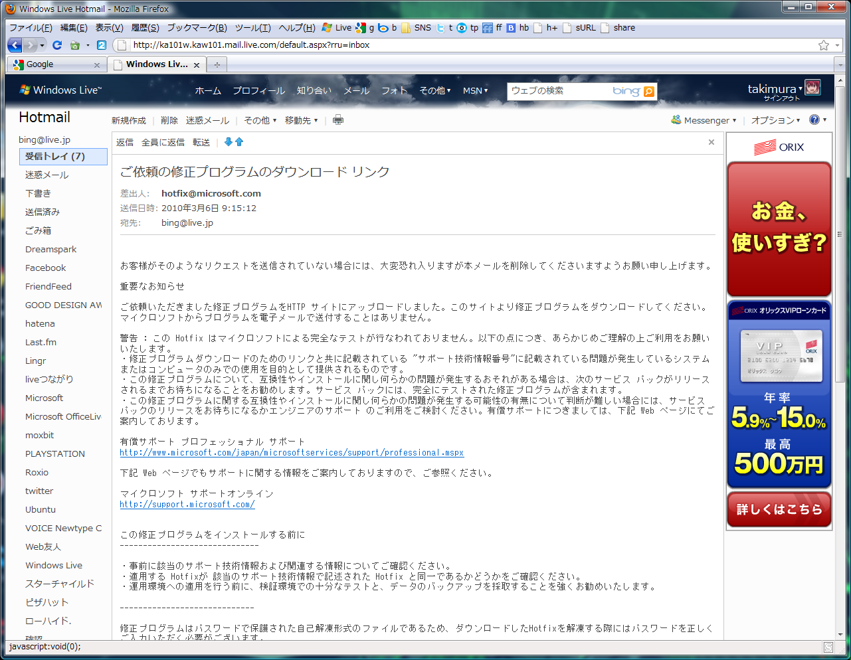Viewport: 851px width, 660px height.
Task: Click 返信 to reply
Action: tap(125, 142)
